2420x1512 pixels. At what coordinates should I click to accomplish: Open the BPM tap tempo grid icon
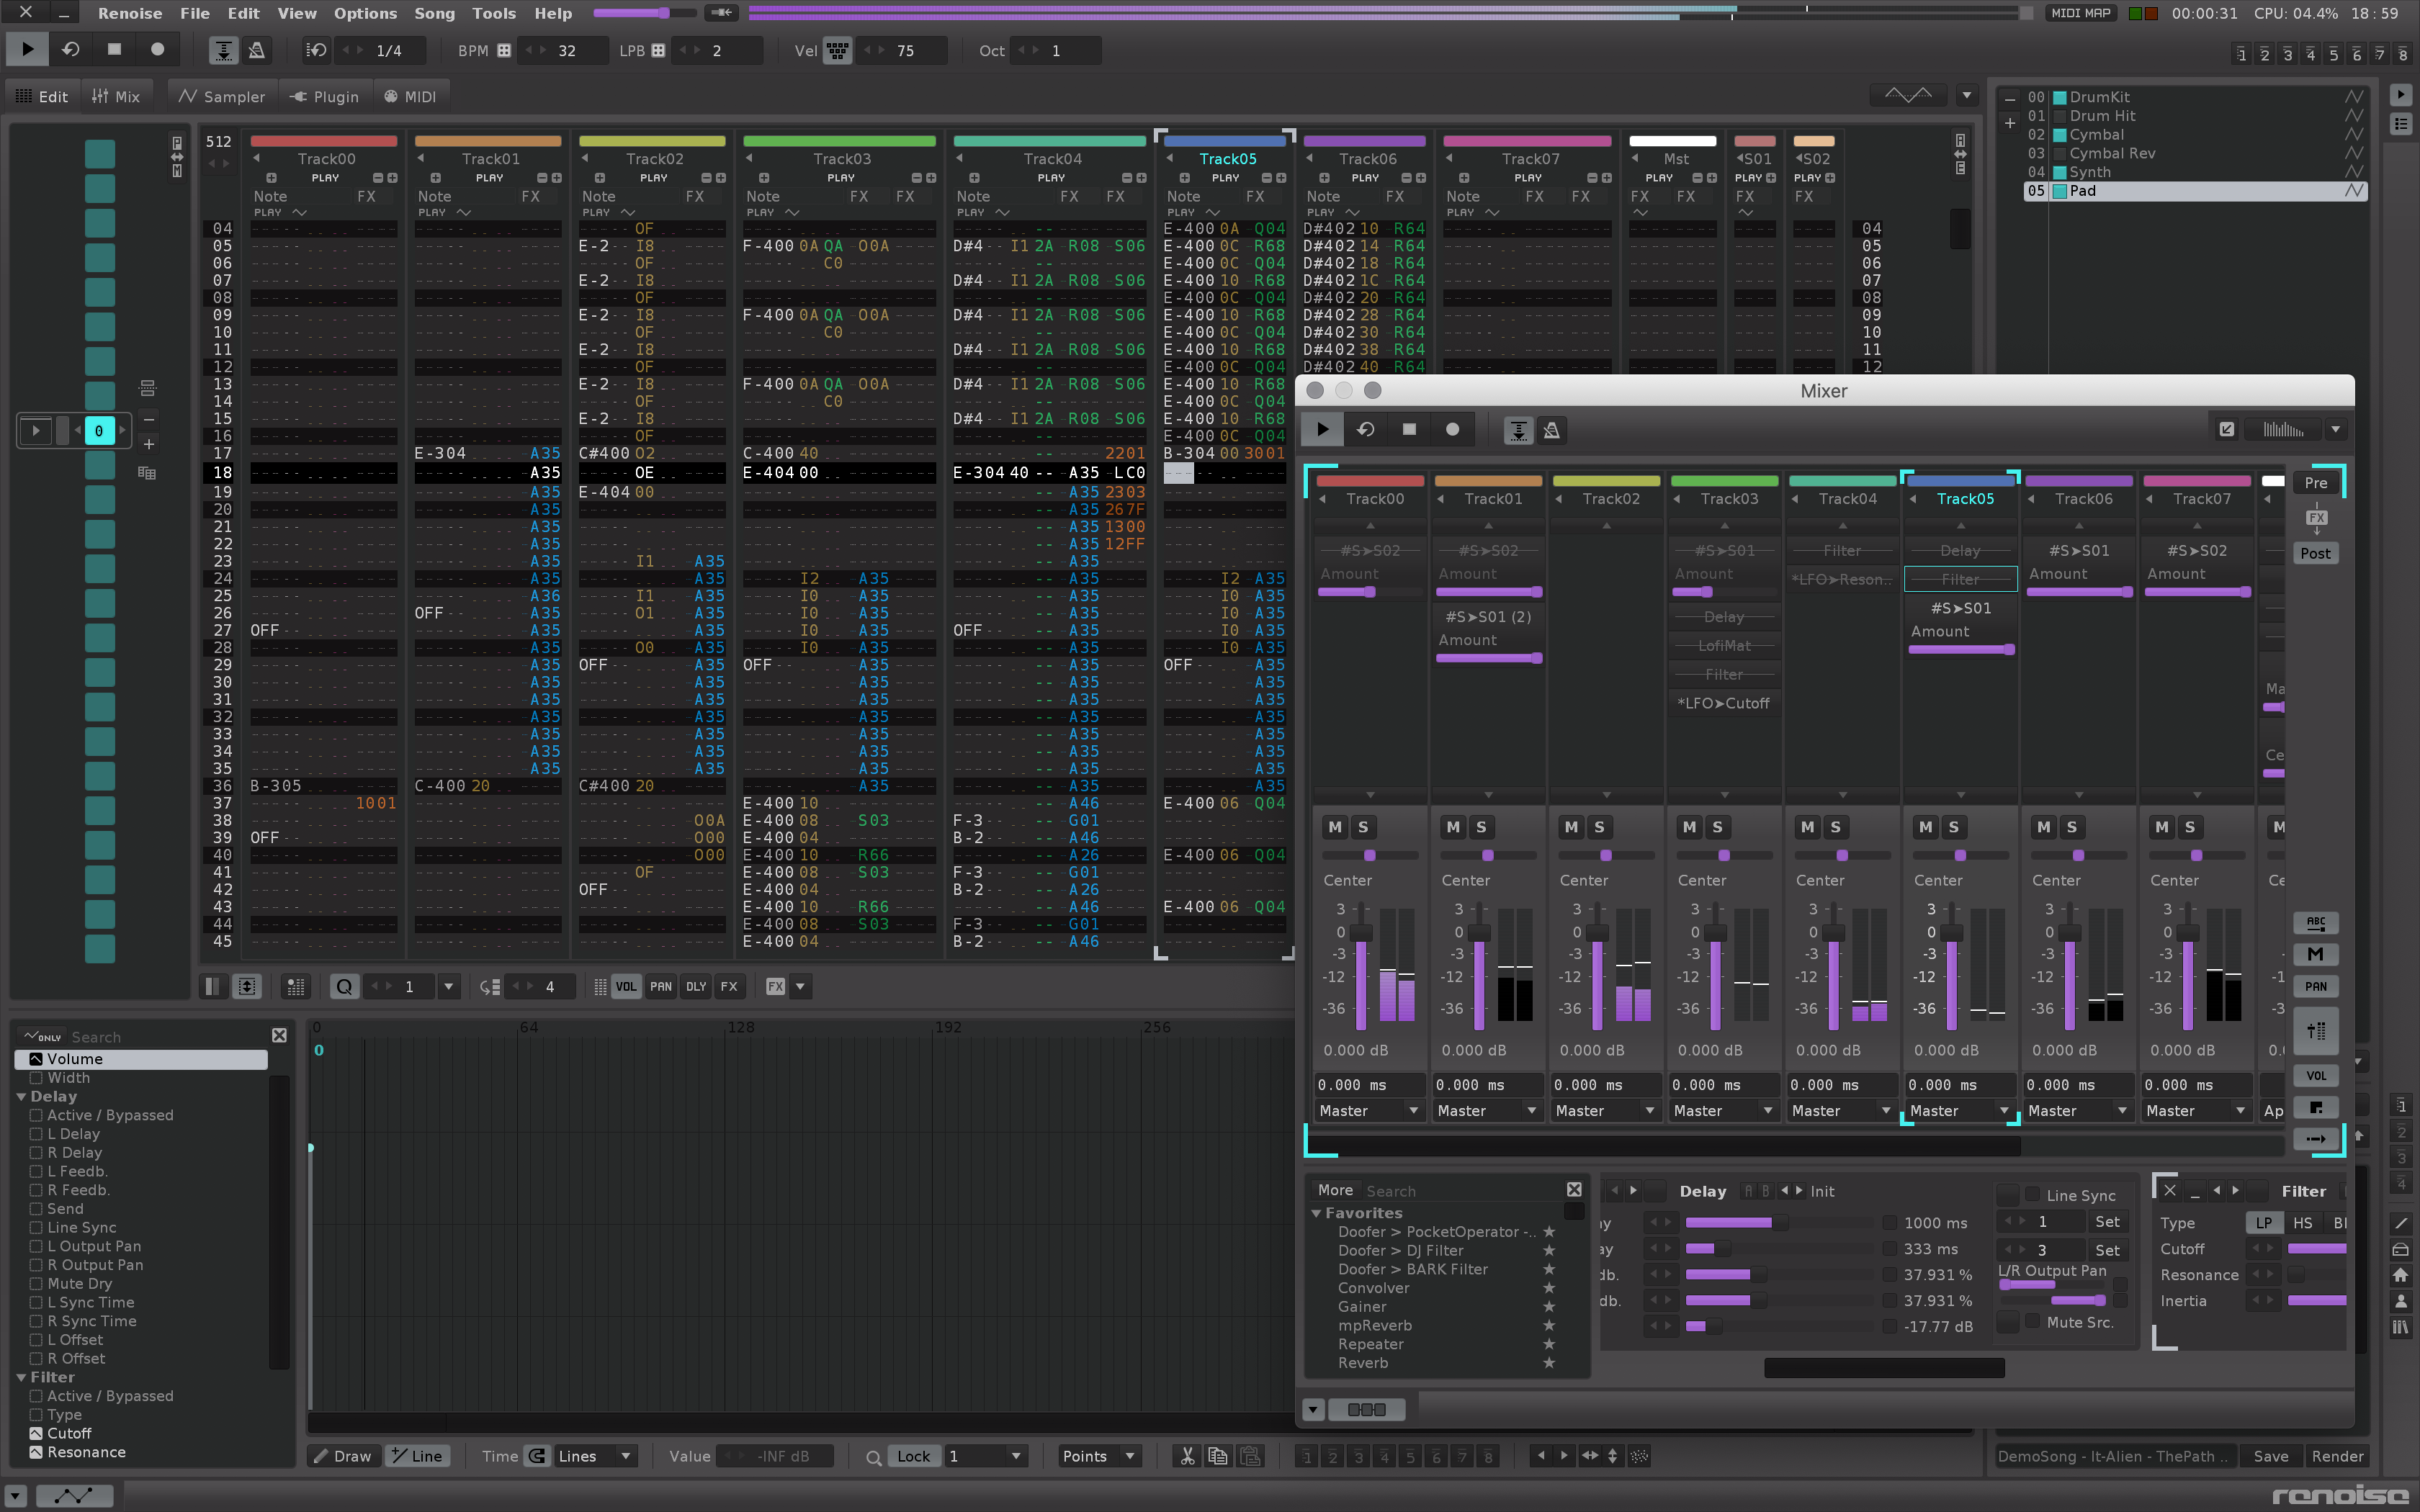[504, 50]
